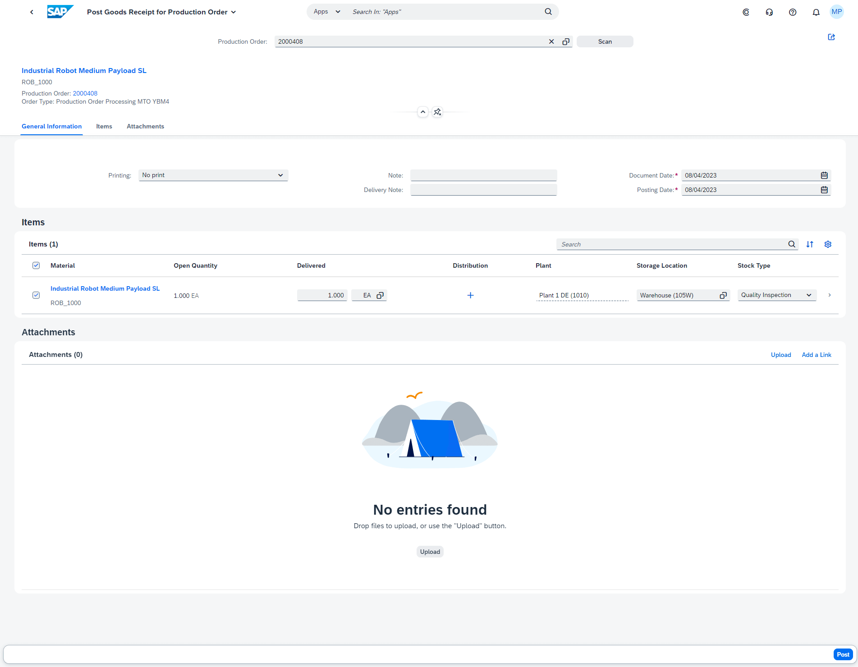
Task: Open the Posting Date calendar picker
Action: pyautogui.click(x=824, y=189)
